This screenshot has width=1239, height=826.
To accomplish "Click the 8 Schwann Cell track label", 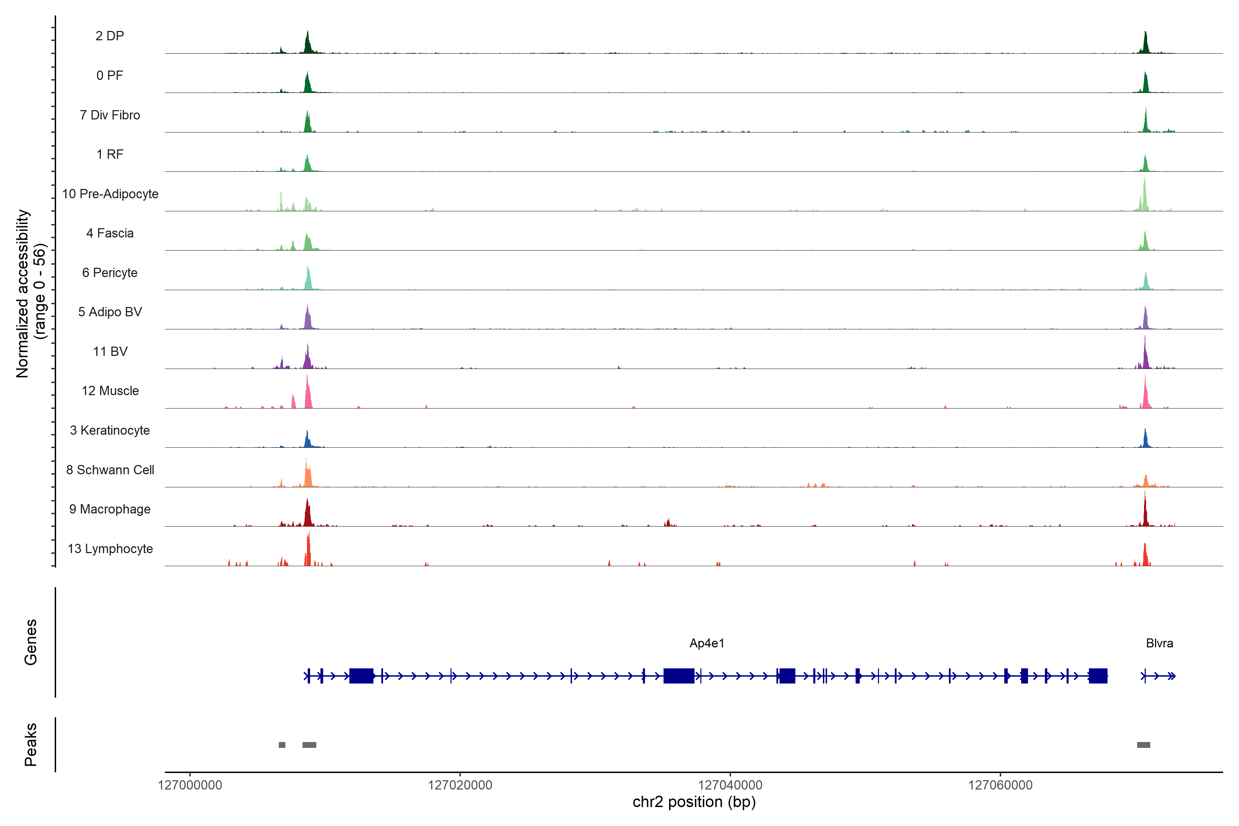I will click(110, 469).
